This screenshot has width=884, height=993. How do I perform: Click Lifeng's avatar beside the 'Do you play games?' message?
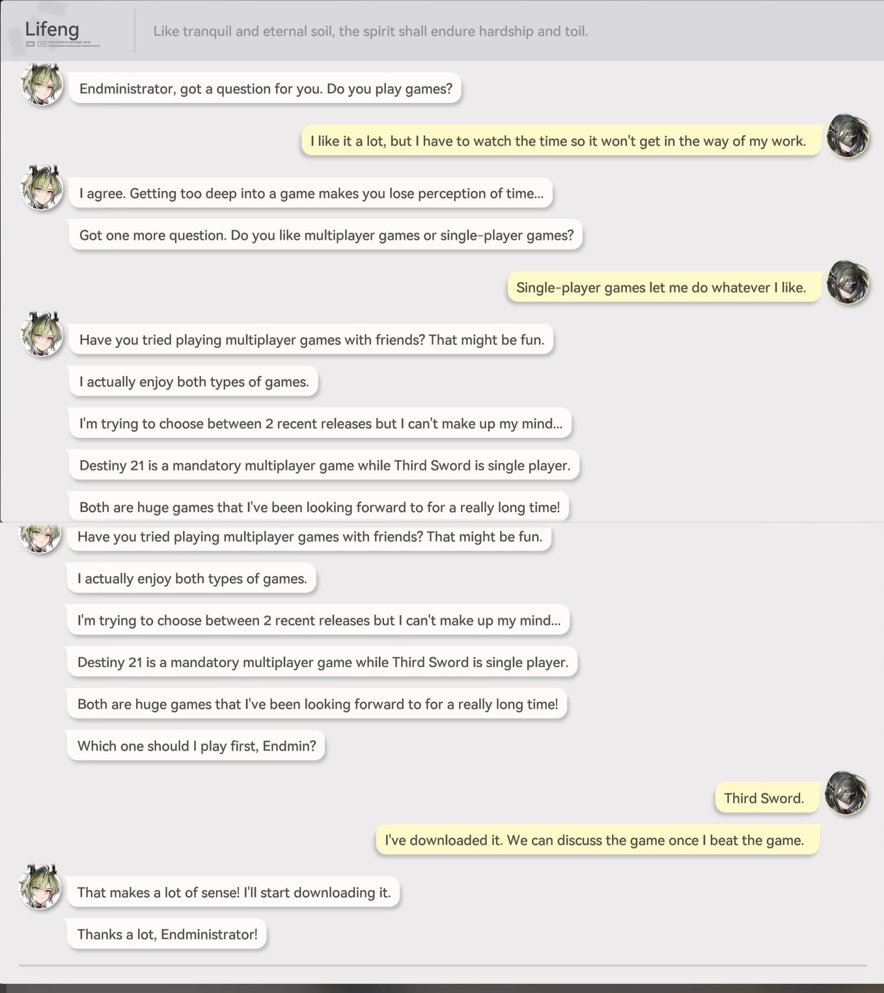pos(42,84)
